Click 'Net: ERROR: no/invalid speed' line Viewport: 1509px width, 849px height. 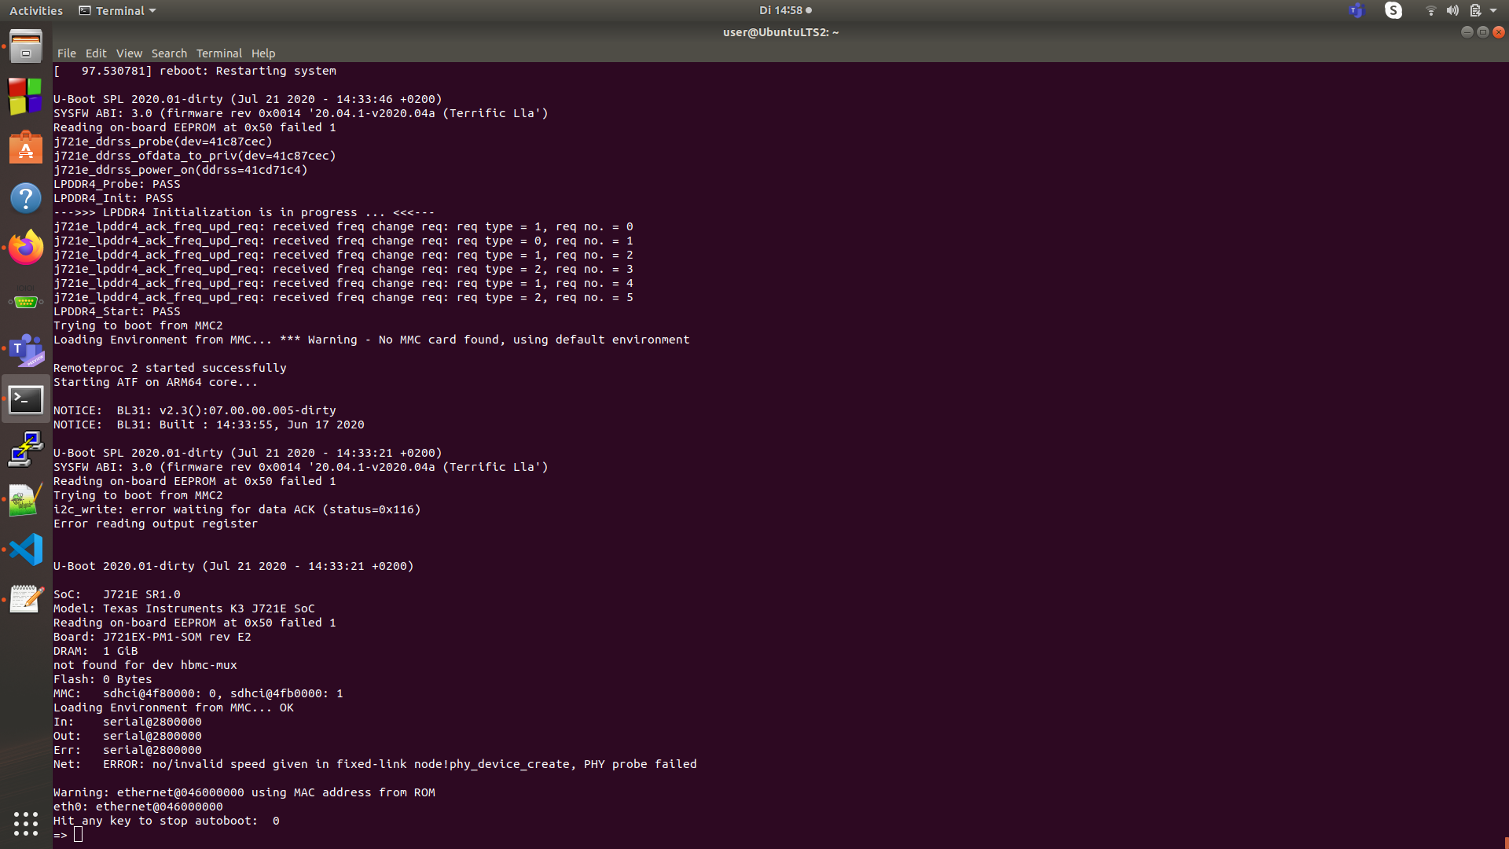click(x=375, y=764)
